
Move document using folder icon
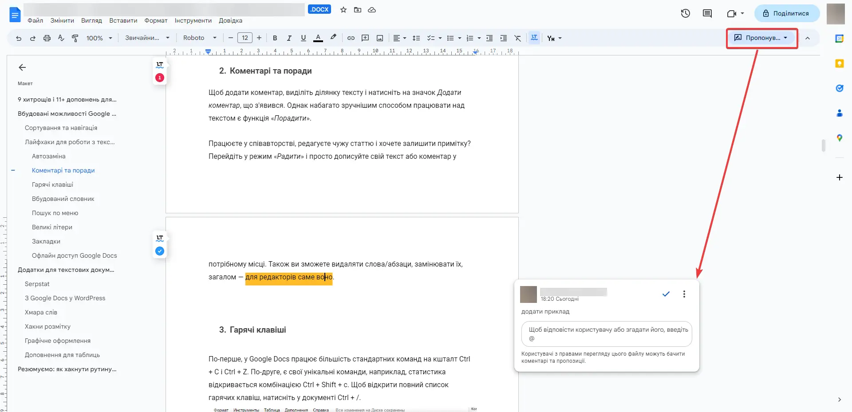358,10
